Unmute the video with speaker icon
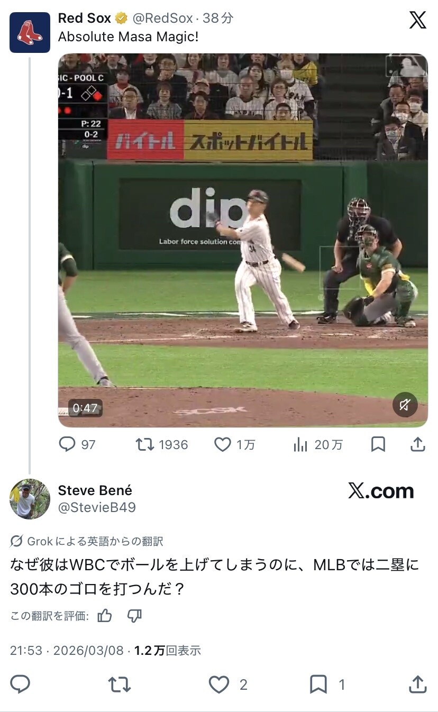 click(x=405, y=405)
